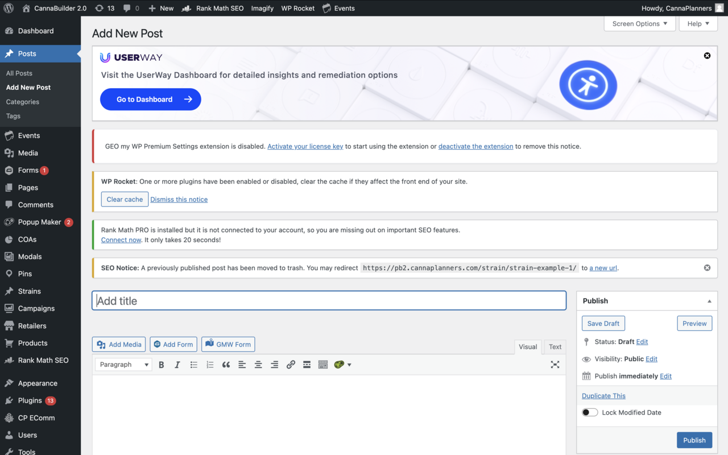The width and height of the screenshot is (728, 455).
Task: Apply Italic formatting
Action: click(177, 365)
